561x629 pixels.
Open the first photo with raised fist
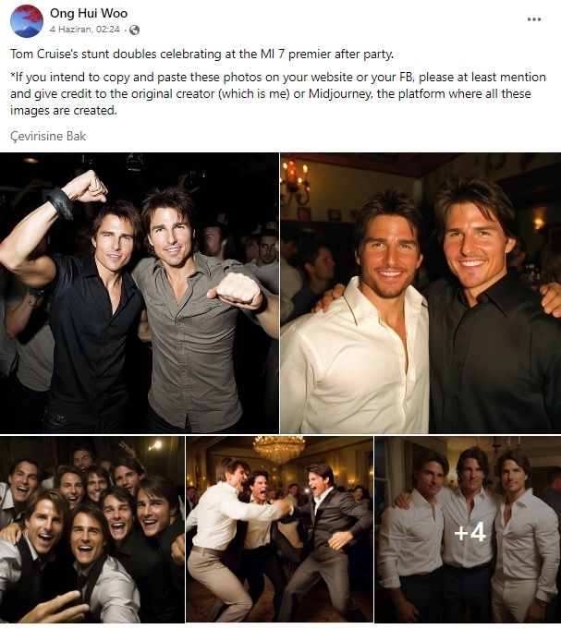pos(140,293)
